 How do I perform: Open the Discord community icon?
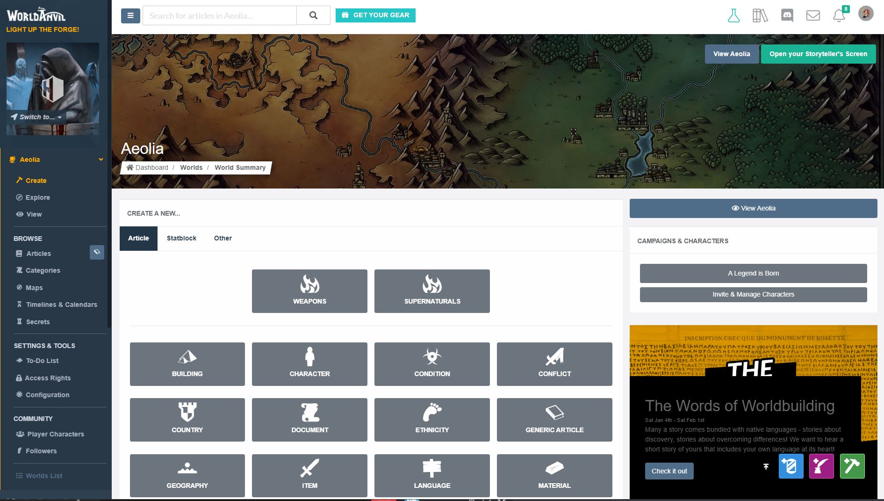tap(788, 15)
